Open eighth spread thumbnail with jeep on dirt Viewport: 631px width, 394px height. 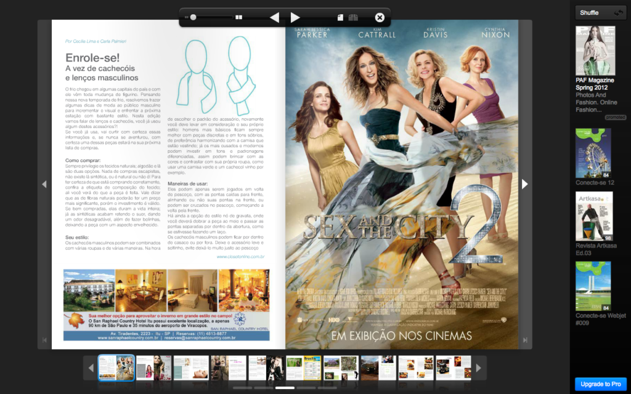tap(378, 368)
